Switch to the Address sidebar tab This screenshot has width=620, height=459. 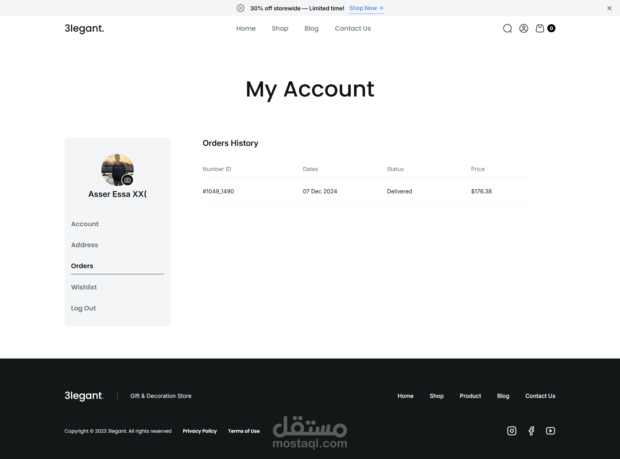pyautogui.click(x=85, y=245)
